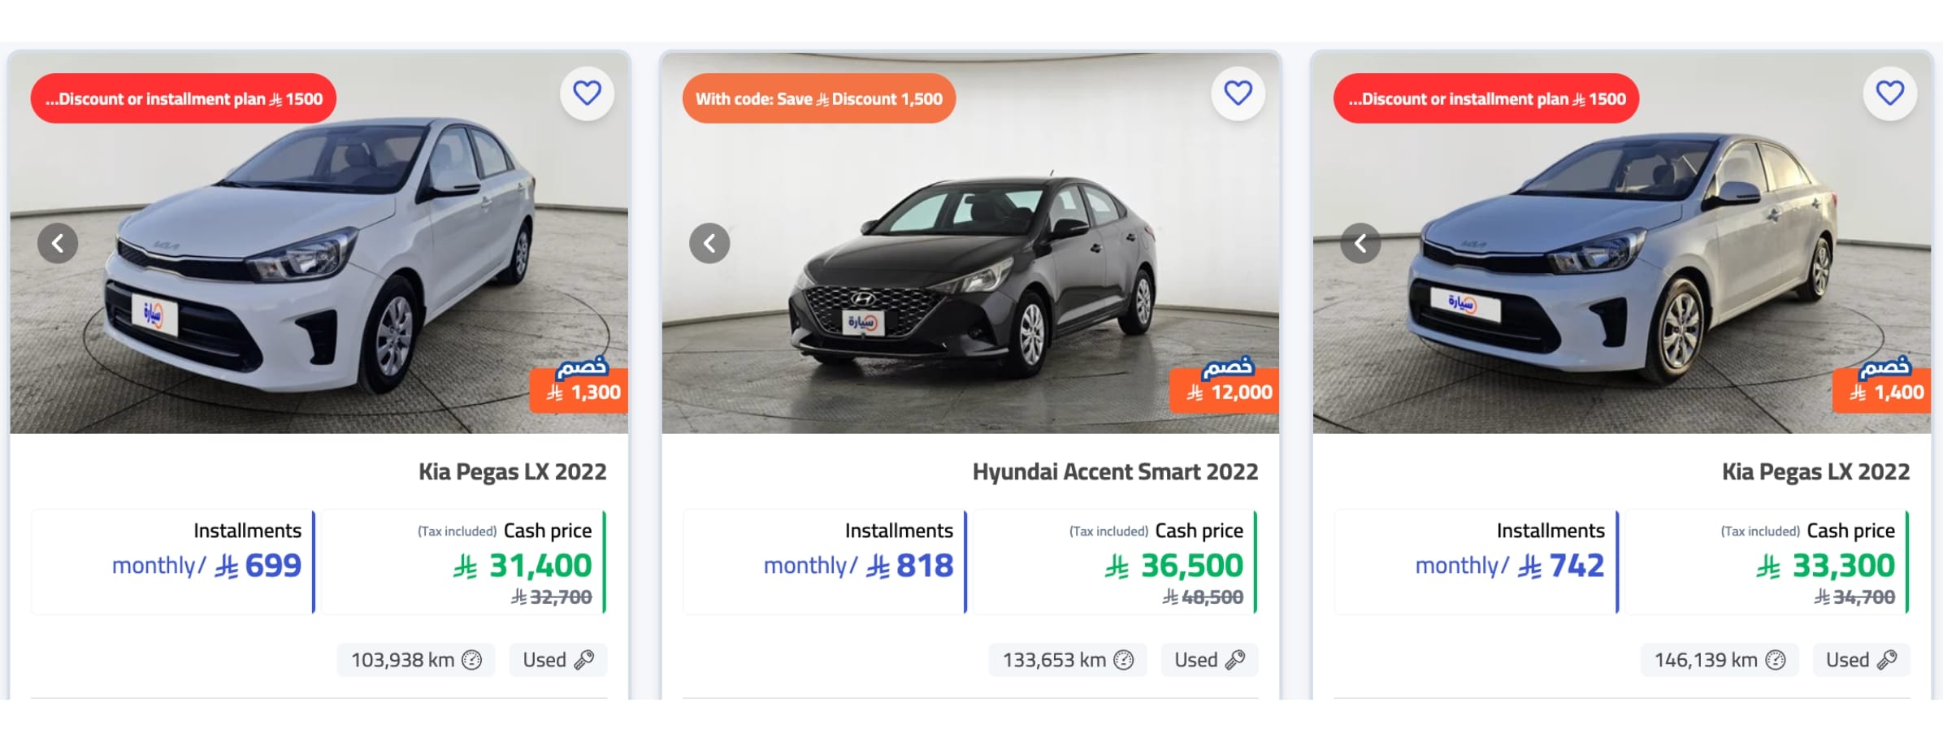Open the Hyundai Accent Smart 2022 title
The width and height of the screenshot is (1943, 742).
pyautogui.click(x=1115, y=472)
